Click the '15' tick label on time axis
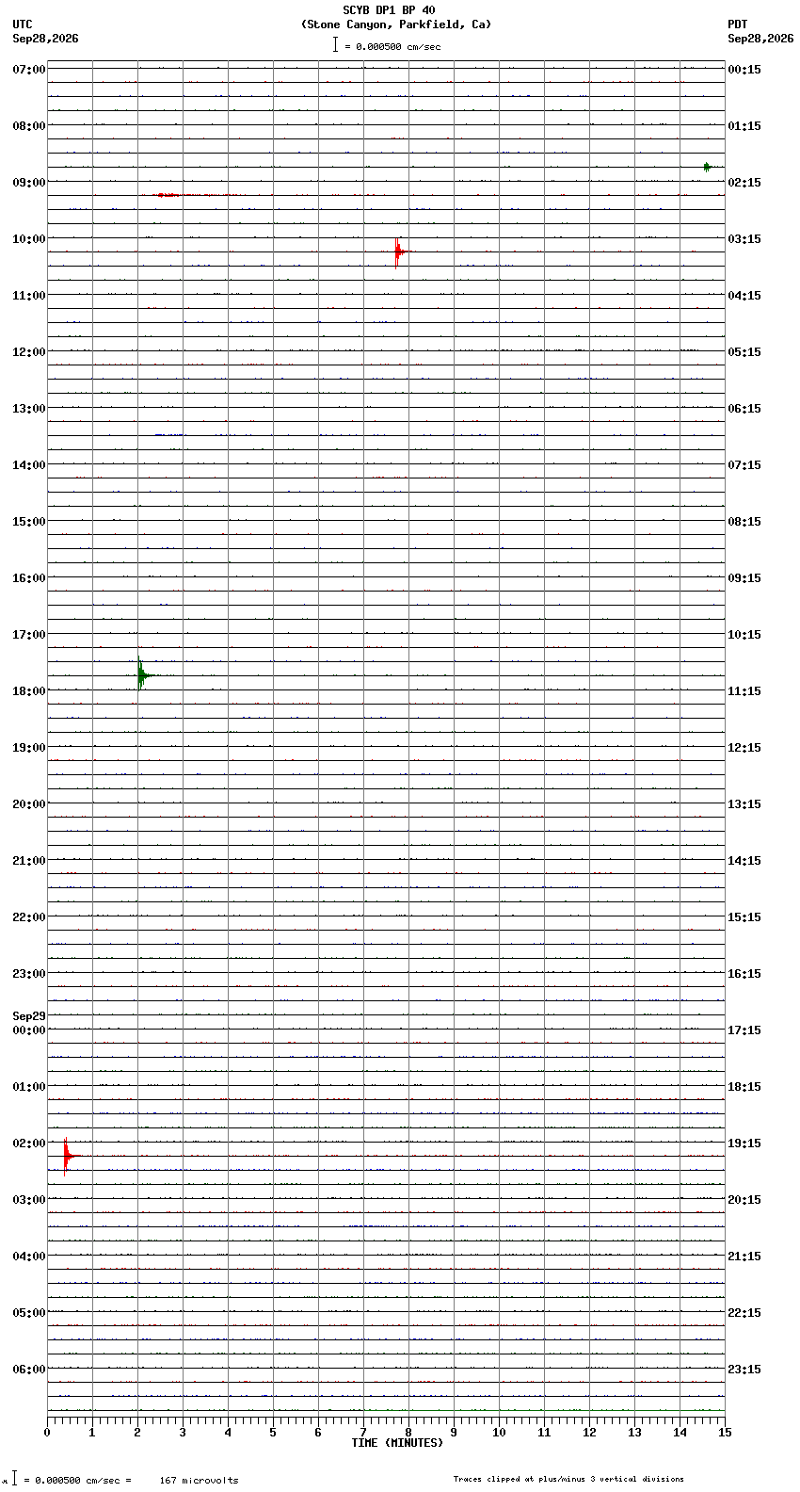Screen dimensions: 800x1492 [x=724, y=1434]
